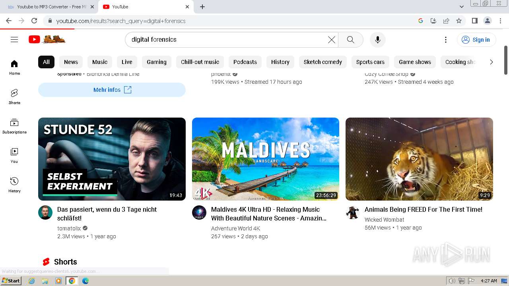Click tomatolix channel avatar
This screenshot has height=286, width=509.
[45, 213]
